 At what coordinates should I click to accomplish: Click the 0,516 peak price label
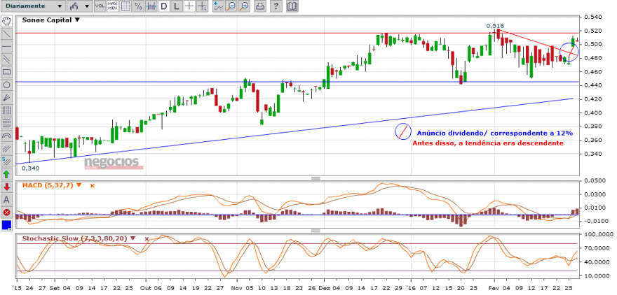tap(495, 26)
